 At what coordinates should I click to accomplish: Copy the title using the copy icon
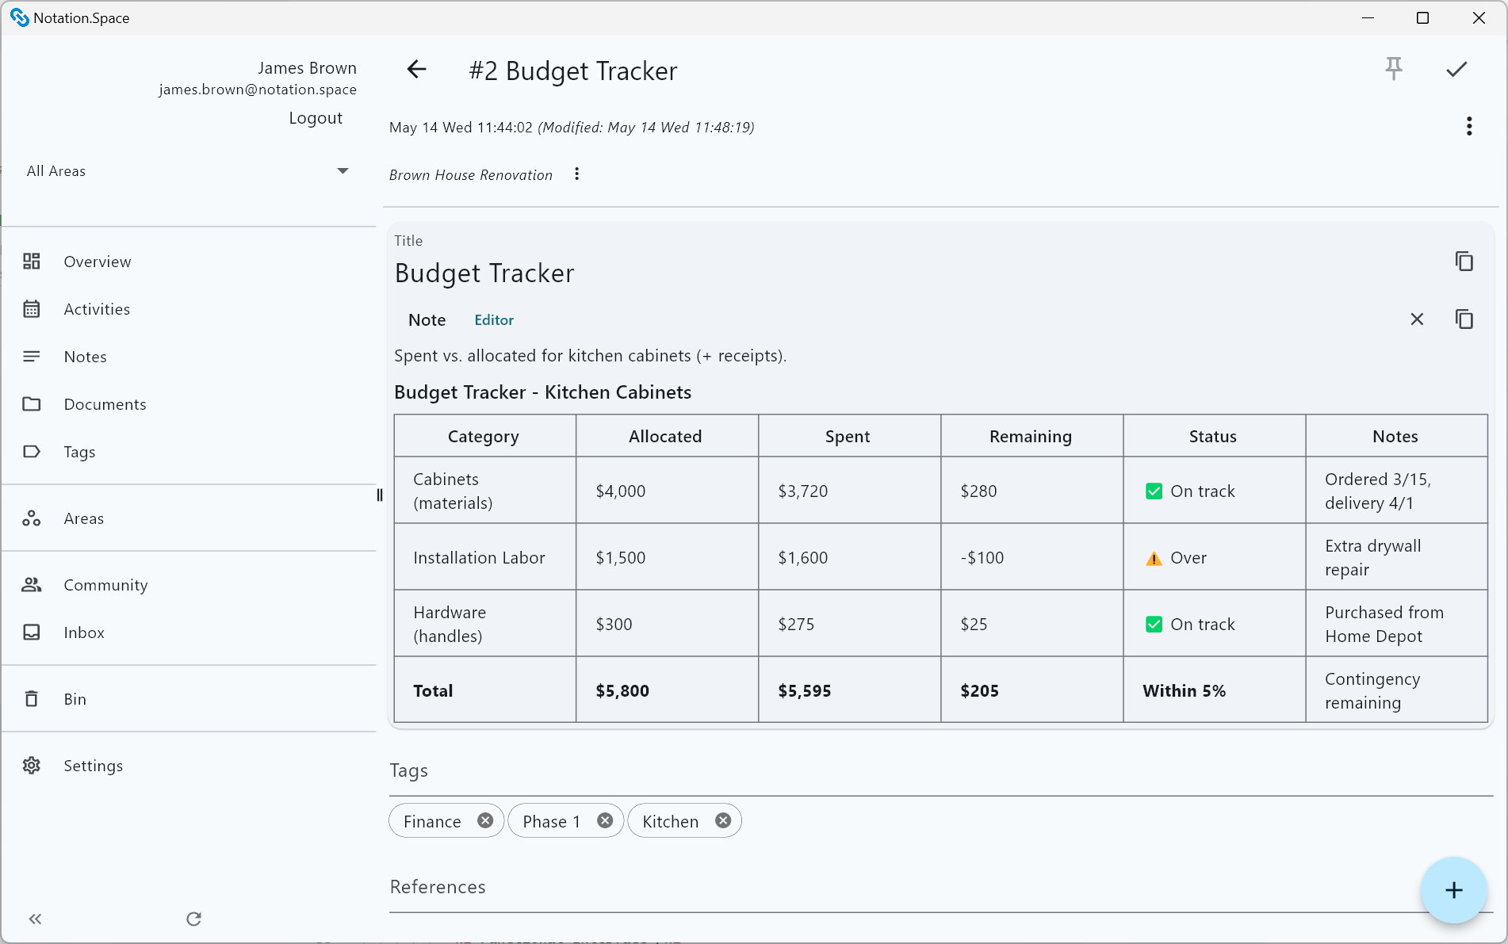point(1464,262)
